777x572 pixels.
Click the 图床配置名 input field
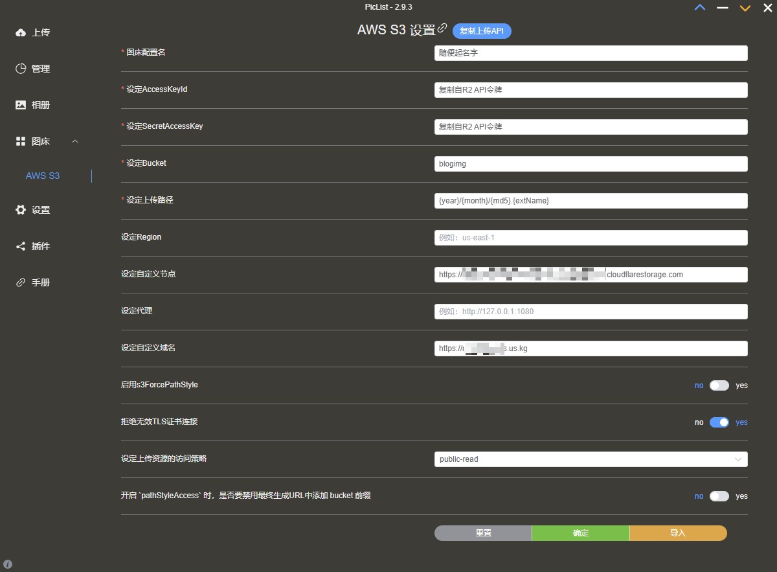[x=591, y=53]
